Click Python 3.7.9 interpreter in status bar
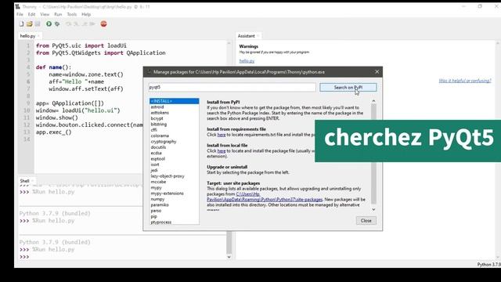This screenshot has width=501, height=282. click(488, 265)
